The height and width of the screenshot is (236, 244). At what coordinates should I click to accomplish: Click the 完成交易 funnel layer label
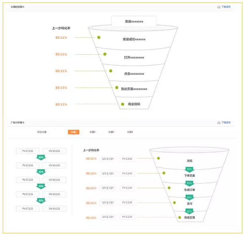(x=190, y=217)
